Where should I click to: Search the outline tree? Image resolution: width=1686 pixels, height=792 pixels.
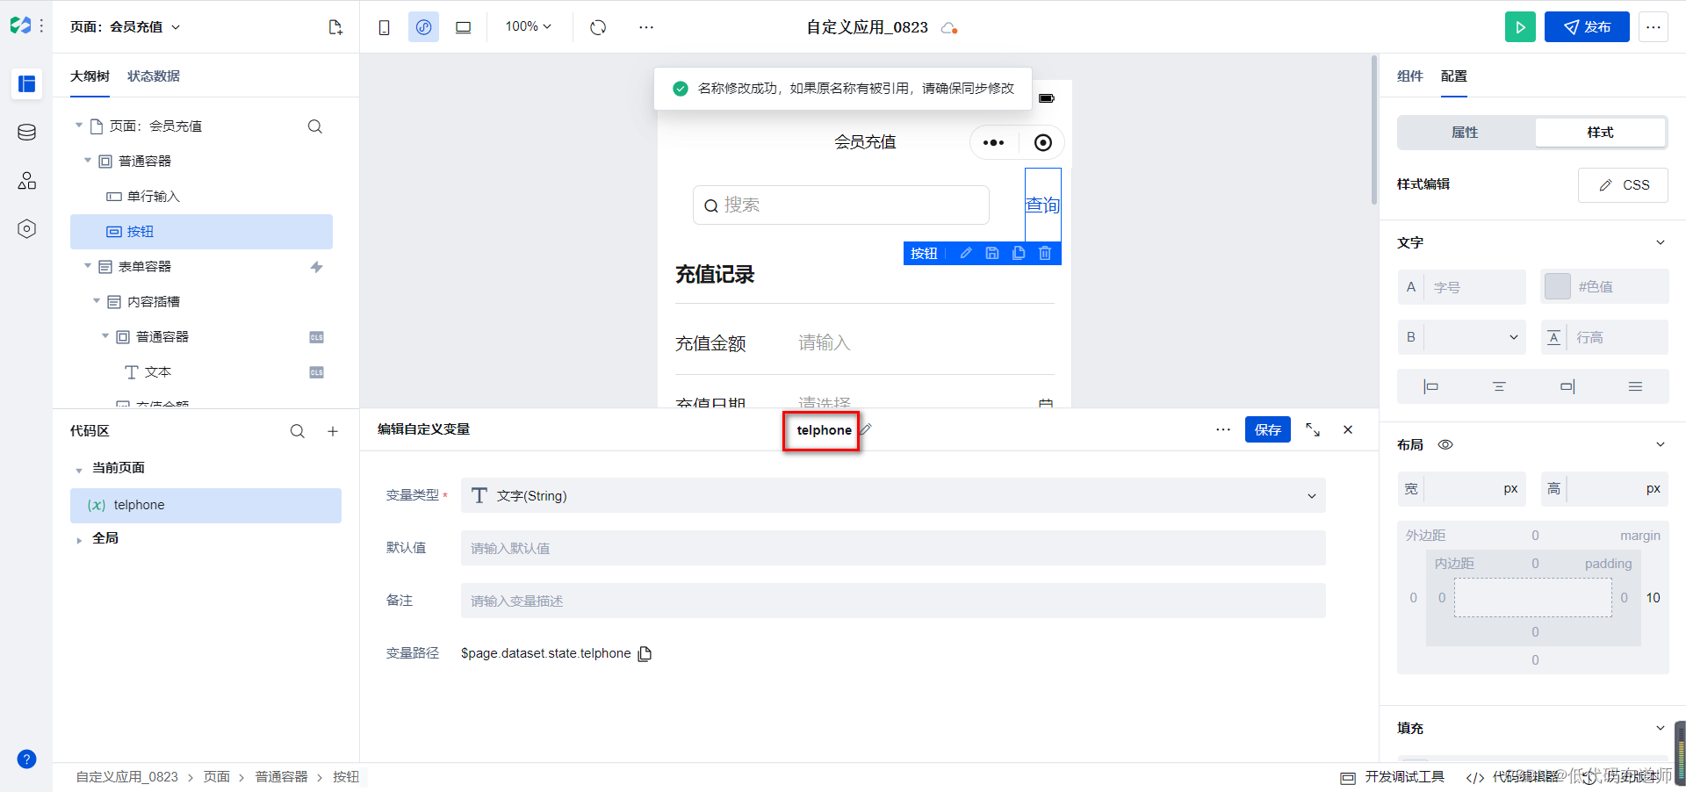315,126
